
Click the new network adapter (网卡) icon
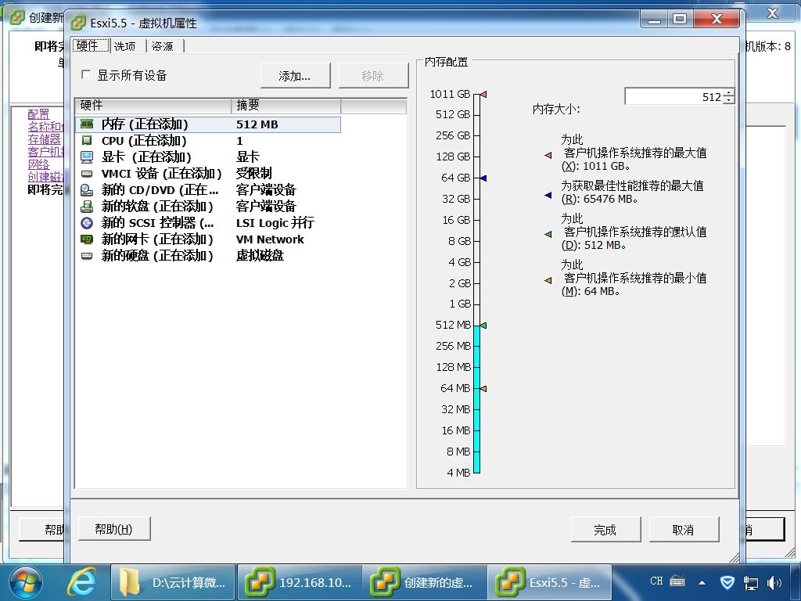point(87,239)
